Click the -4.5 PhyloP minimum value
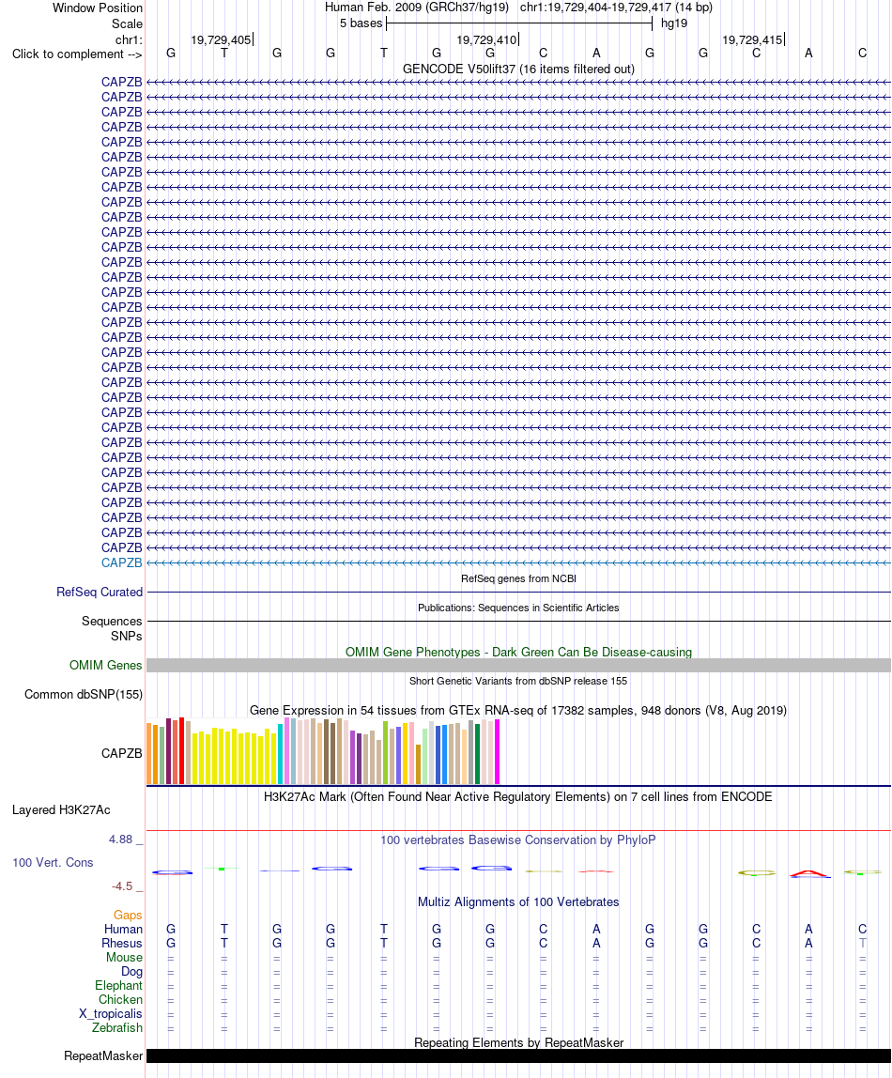This screenshot has width=892, height=1078. click(x=122, y=886)
